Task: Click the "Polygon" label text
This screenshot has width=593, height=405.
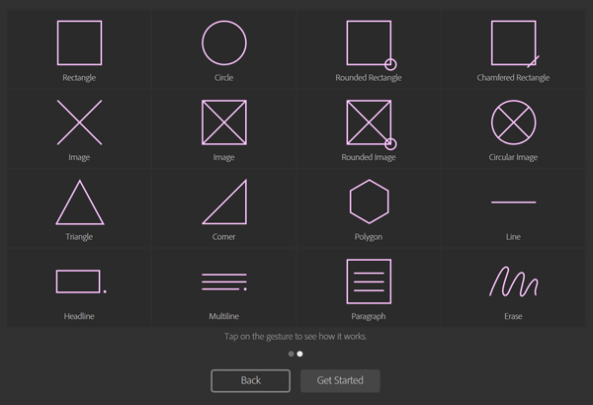Action: pyautogui.click(x=369, y=237)
